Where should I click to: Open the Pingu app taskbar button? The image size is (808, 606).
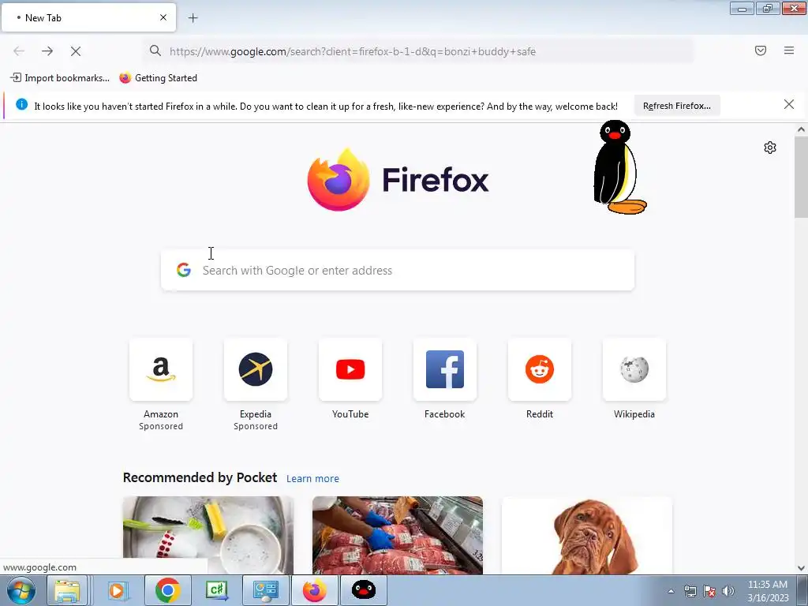click(x=363, y=590)
